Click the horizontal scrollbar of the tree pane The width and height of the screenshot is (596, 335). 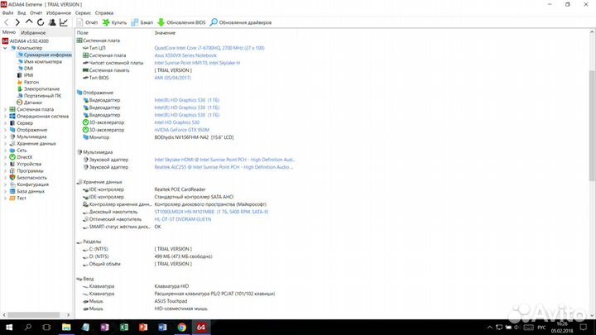click(33, 315)
